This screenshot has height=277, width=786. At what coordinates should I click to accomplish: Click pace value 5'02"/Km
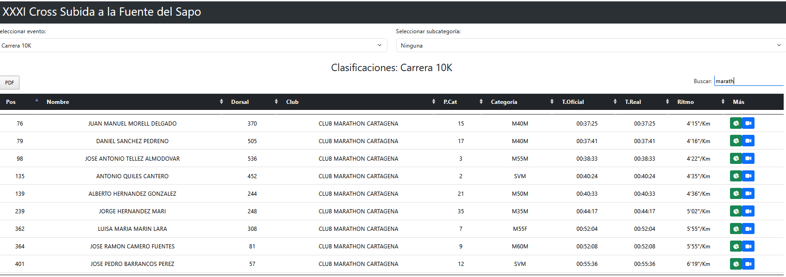coord(699,211)
